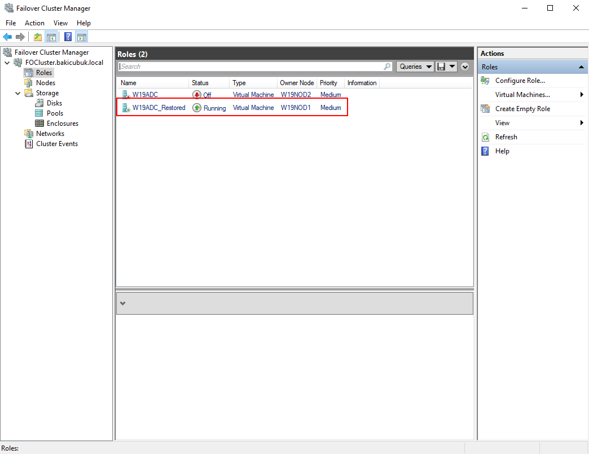This screenshot has height=454, width=589.
Task: Click Configure Role... action link
Action: (520, 80)
